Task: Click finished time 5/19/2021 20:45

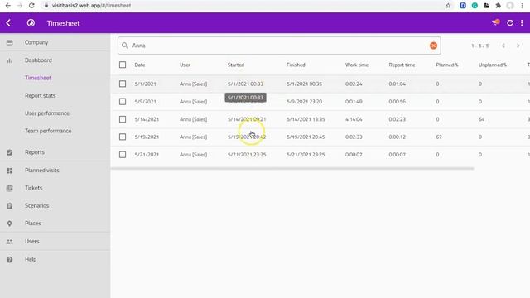Action: tap(306, 137)
